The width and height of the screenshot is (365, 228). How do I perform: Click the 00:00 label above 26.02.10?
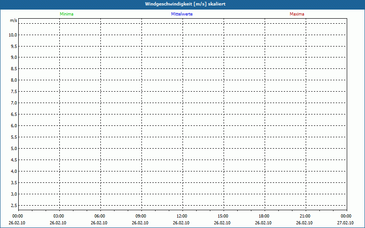(17, 216)
